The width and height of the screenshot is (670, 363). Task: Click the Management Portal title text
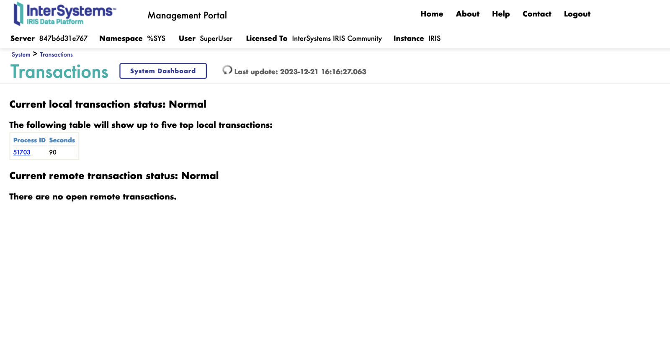[187, 15]
